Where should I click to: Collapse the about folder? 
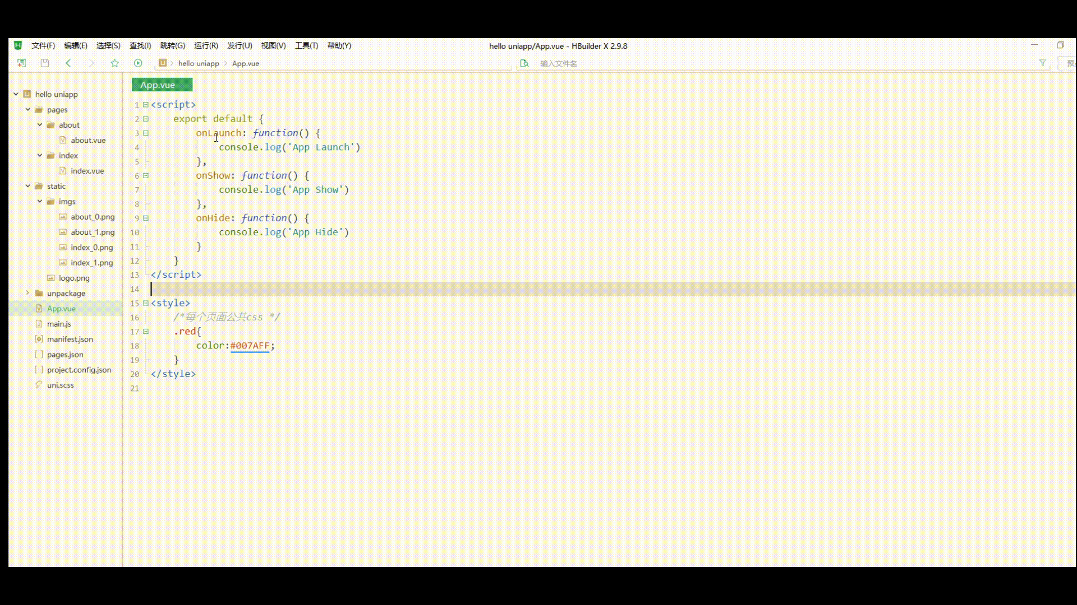point(40,124)
